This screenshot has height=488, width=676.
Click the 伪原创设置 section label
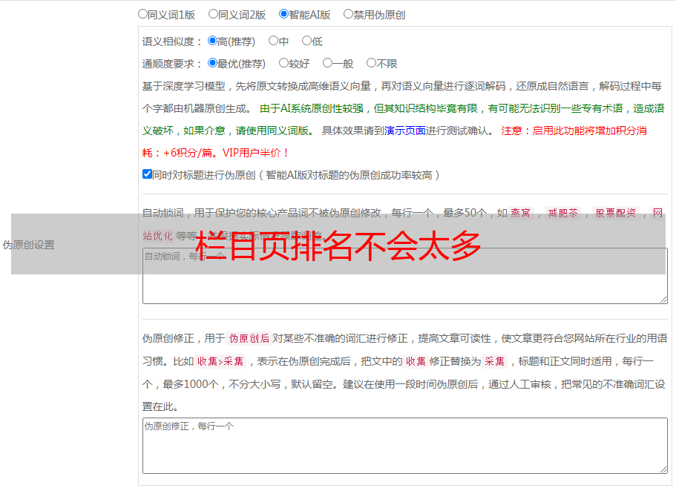(29, 245)
